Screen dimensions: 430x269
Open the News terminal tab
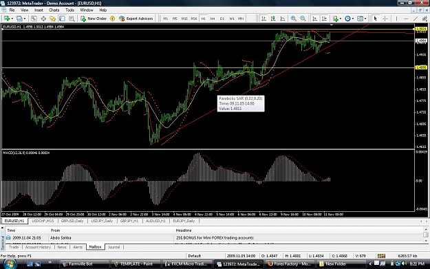pyautogui.click(x=62, y=247)
